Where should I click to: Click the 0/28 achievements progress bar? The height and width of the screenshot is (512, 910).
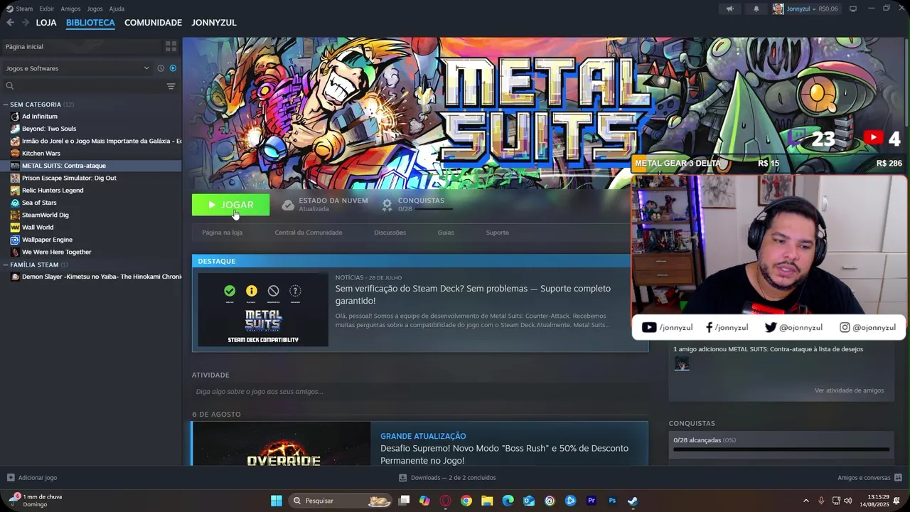point(781,449)
